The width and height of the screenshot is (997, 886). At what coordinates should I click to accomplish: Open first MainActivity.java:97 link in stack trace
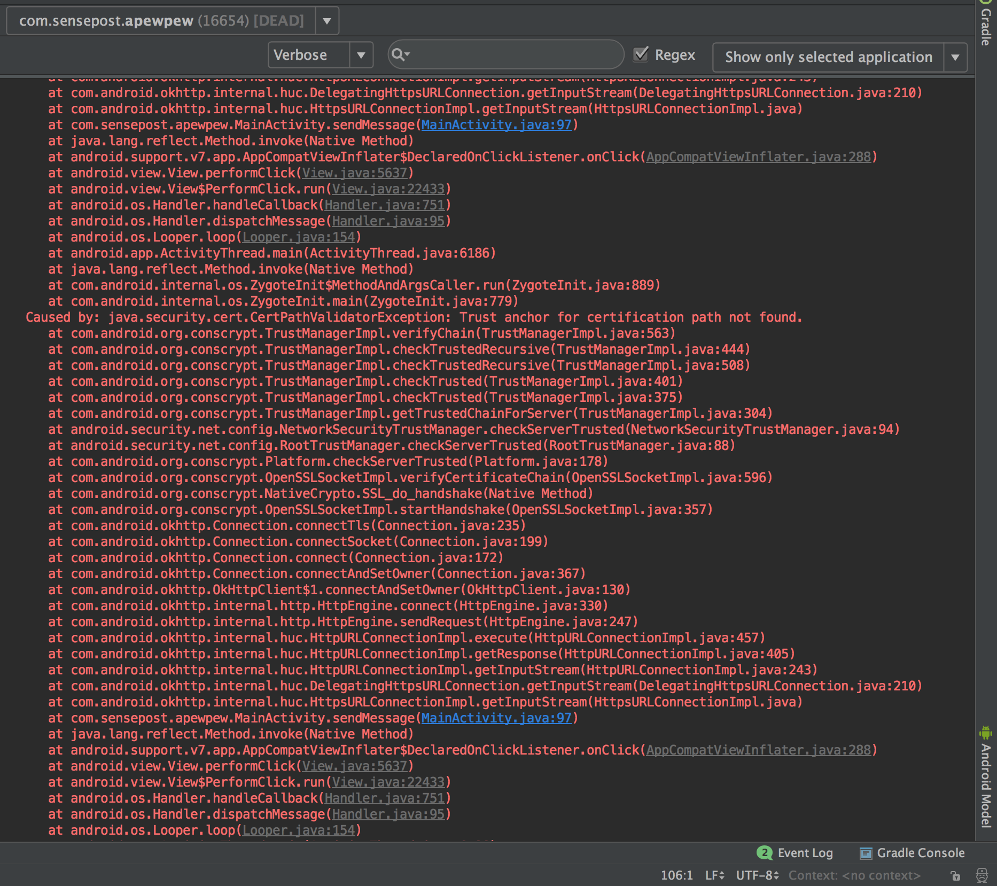[x=496, y=125]
